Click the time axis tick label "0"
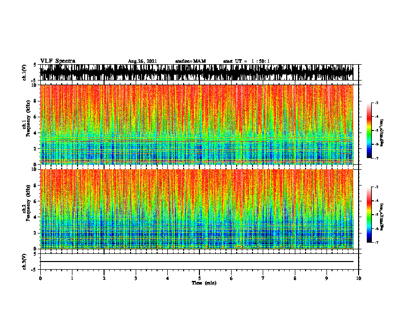404x312 pixels. pyautogui.click(x=40, y=278)
